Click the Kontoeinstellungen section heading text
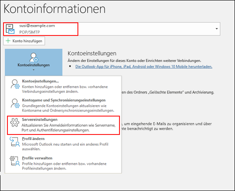Image resolution: width=235 pixels, height=191 pixels. 92,53
